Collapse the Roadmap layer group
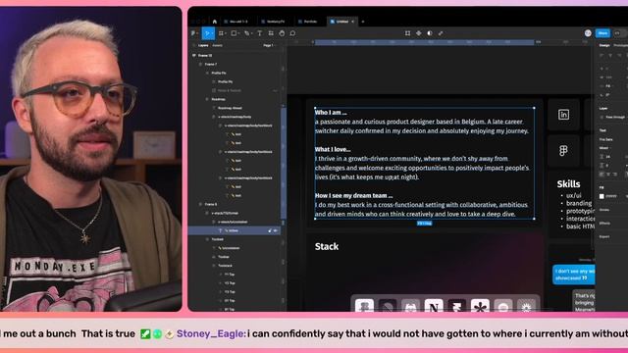The image size is (628, 353). tap(207, 99)
